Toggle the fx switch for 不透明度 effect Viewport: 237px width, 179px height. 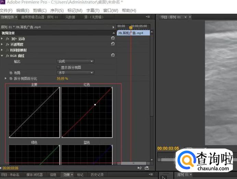(8, 44)
